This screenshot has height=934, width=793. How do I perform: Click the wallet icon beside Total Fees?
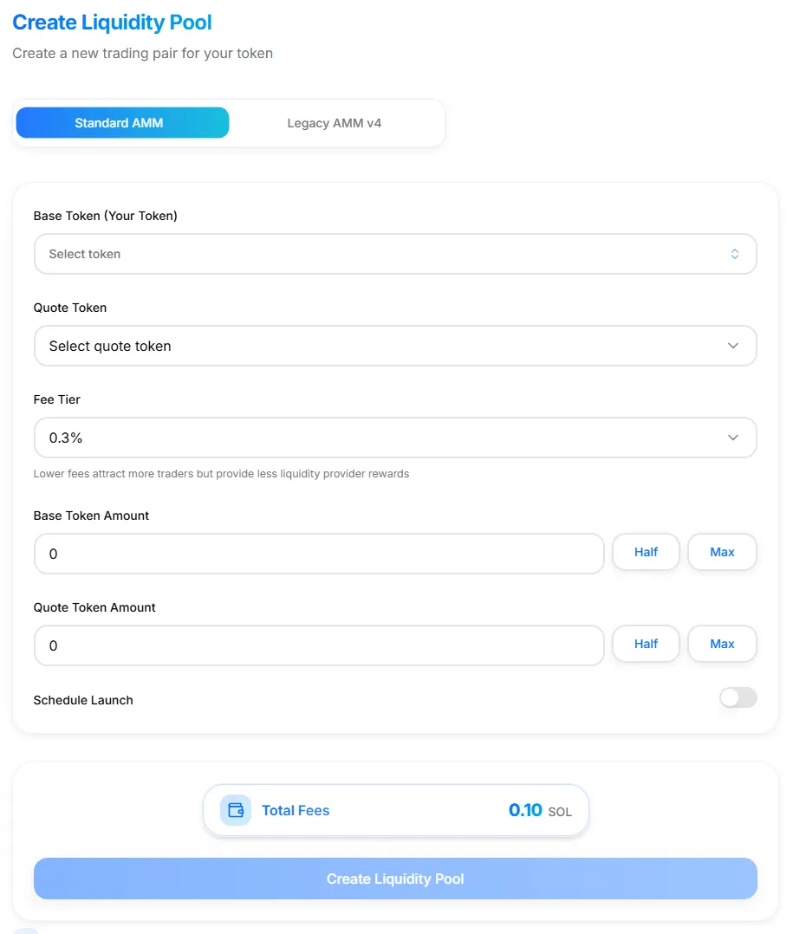pyautogui.click(x=234, y=810)
